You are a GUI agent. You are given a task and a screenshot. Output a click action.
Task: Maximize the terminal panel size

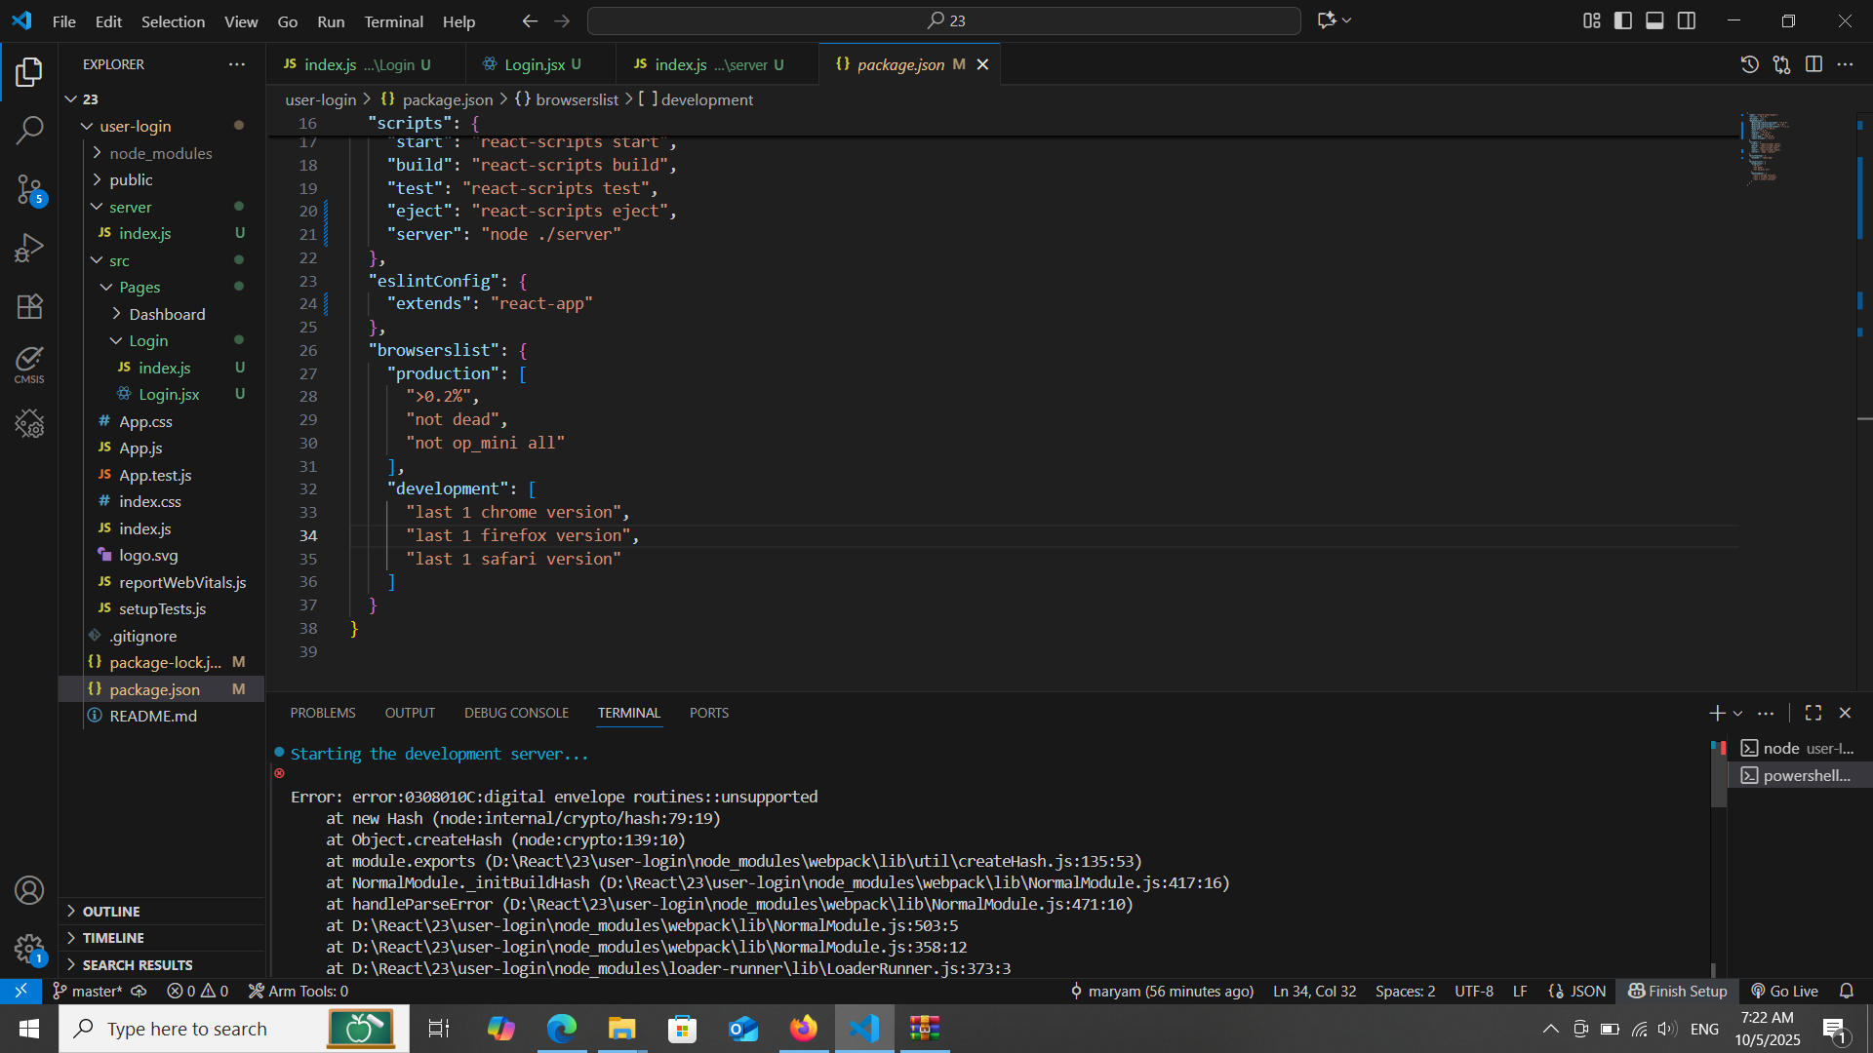pos(1813,713)
